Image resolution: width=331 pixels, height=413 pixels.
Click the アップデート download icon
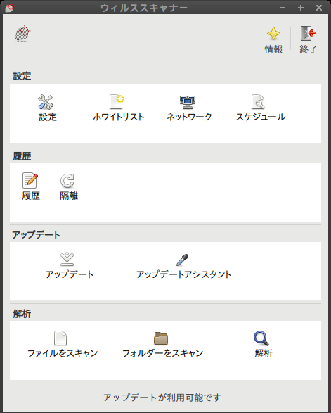point(67,259)
